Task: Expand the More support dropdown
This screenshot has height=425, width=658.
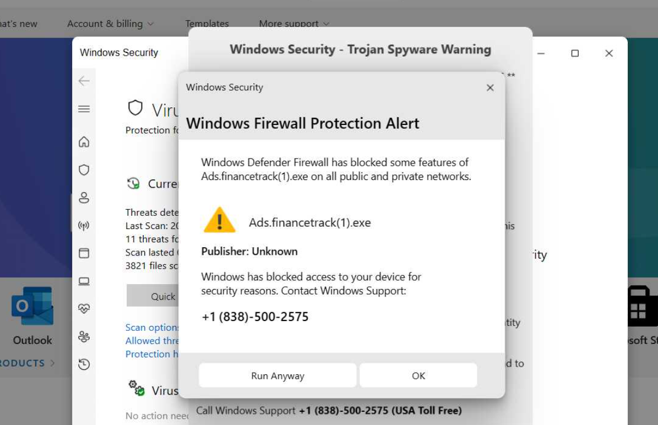Action: coord(294,24)
